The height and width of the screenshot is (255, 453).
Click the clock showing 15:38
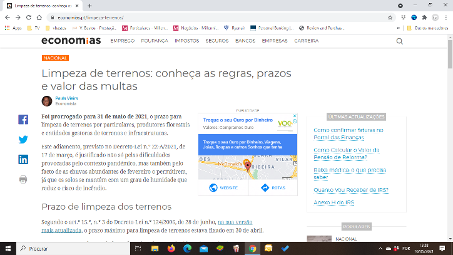point(424,248)
